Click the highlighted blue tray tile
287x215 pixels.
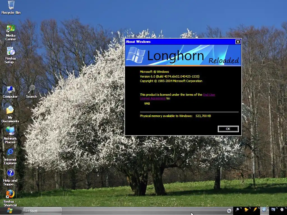[264, 210]
